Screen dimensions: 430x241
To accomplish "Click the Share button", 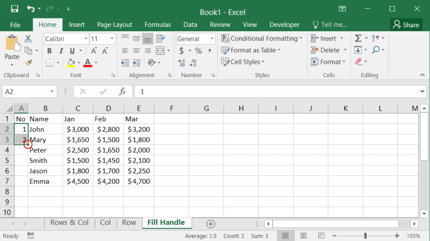I will 406,25.
